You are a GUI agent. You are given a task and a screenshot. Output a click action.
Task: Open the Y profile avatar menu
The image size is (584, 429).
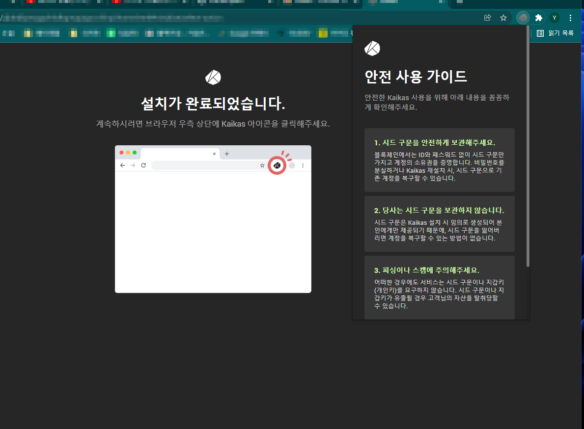(554, 18)
